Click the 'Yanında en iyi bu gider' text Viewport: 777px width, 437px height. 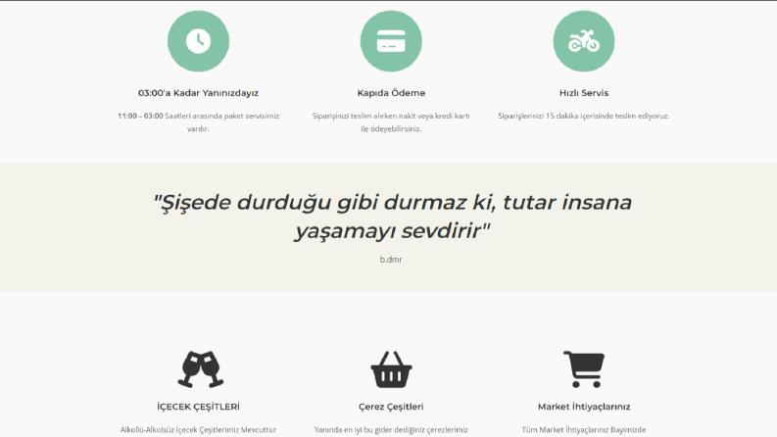tap(391, 429)
